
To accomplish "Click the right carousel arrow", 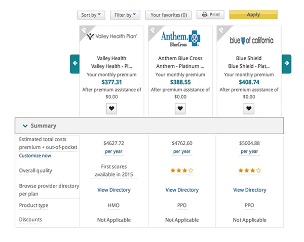I will tap(286, 63).
